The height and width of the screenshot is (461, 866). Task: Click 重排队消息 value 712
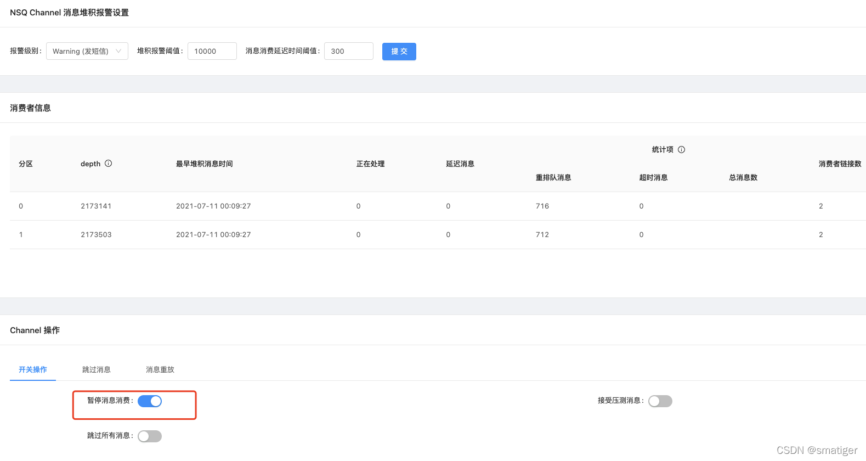(542, 235)
